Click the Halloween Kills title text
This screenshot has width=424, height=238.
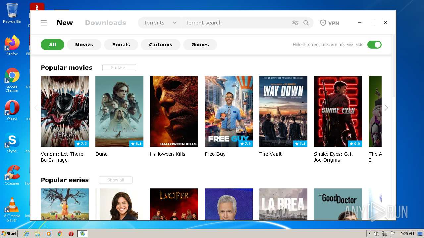coord(168,154)
